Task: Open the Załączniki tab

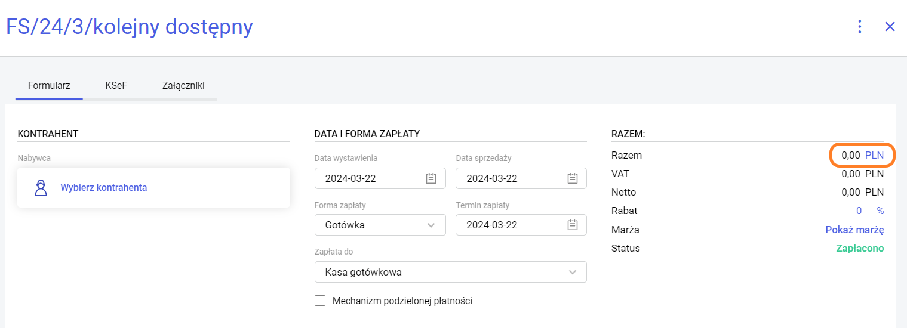Action: click(x=183, y=86)
